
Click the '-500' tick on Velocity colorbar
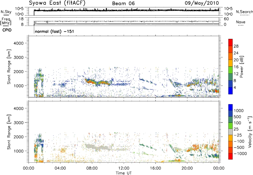(x=239, y=147)
